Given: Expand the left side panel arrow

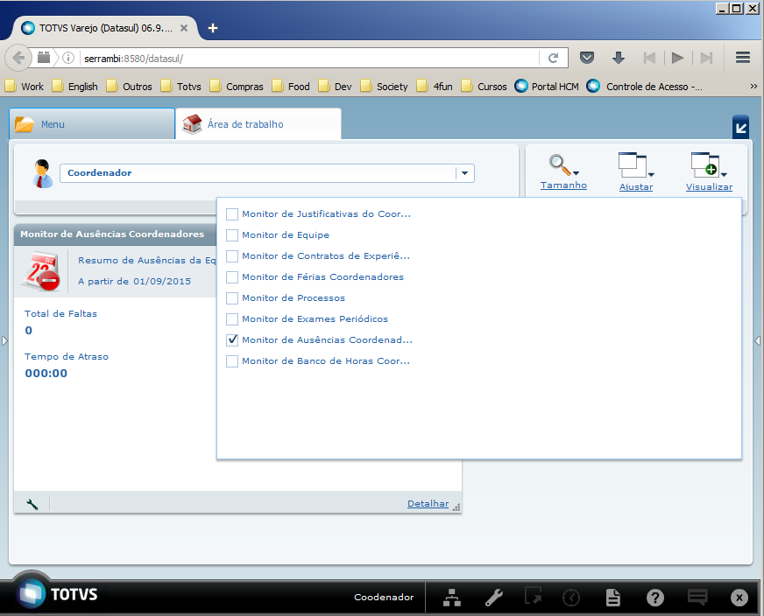Looking at the screenshot, I should 4,340.
